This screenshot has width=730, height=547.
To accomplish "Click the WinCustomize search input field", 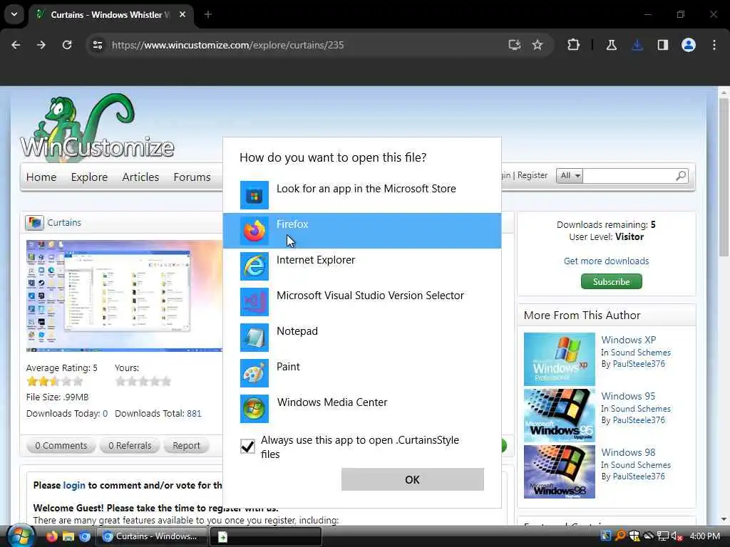I will pos(629,176).
